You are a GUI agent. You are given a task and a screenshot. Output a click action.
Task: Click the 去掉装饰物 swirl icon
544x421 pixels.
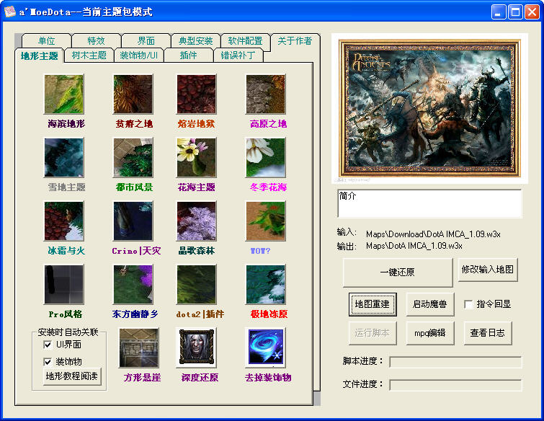pos(266,347)
